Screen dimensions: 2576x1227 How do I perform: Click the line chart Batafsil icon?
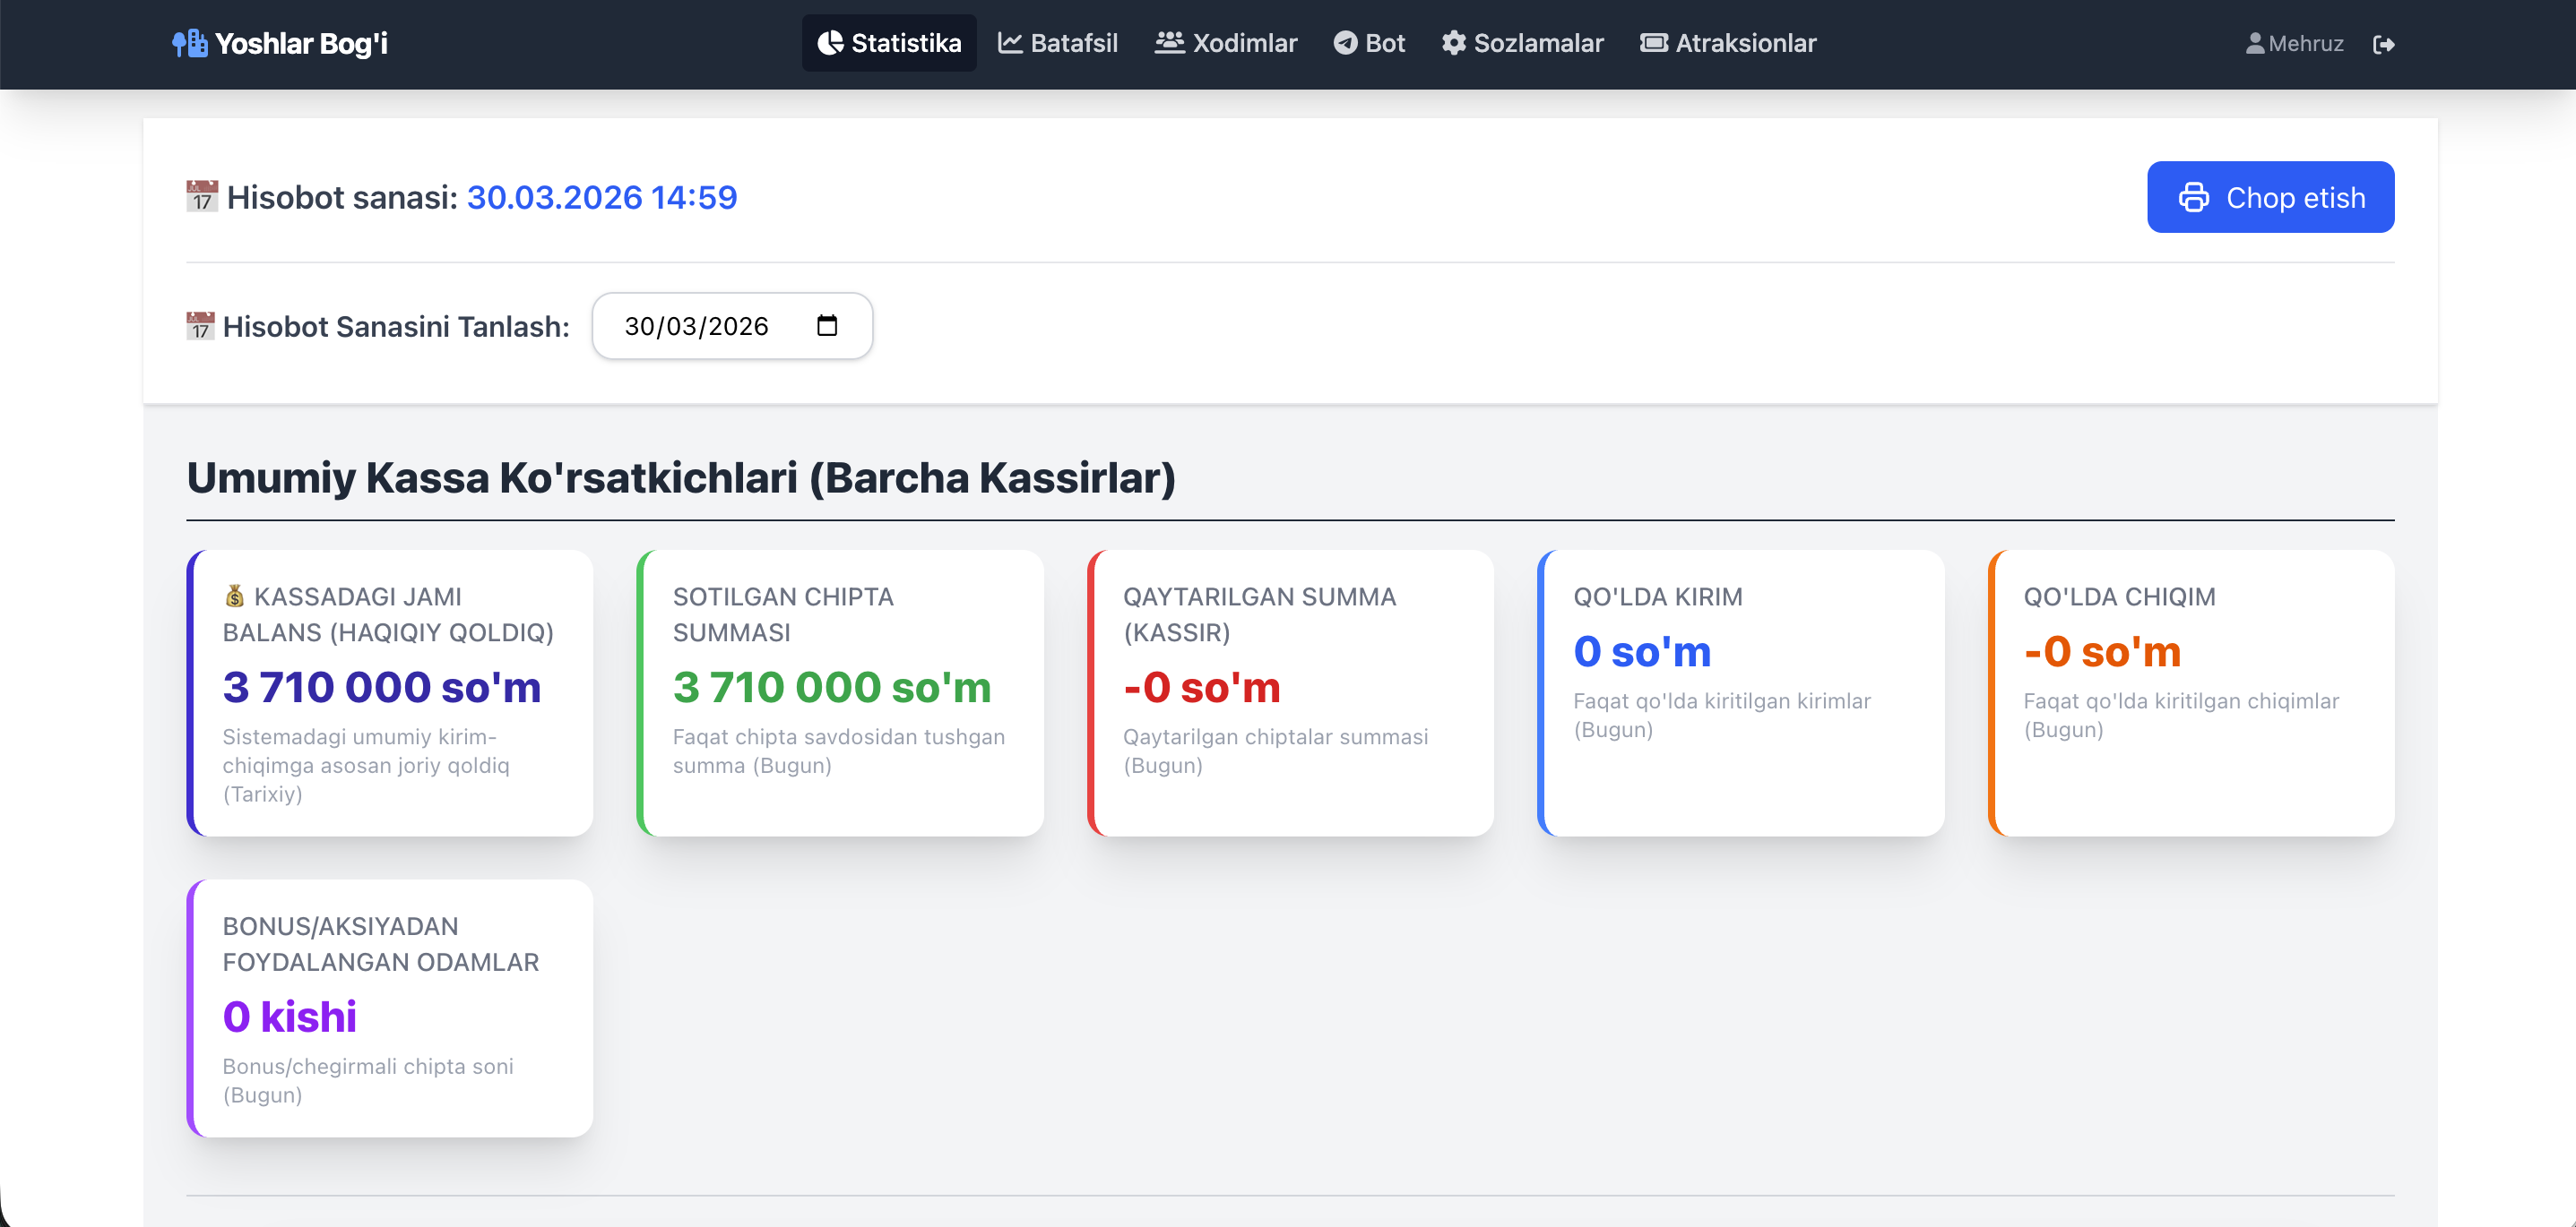(1010, 43)
